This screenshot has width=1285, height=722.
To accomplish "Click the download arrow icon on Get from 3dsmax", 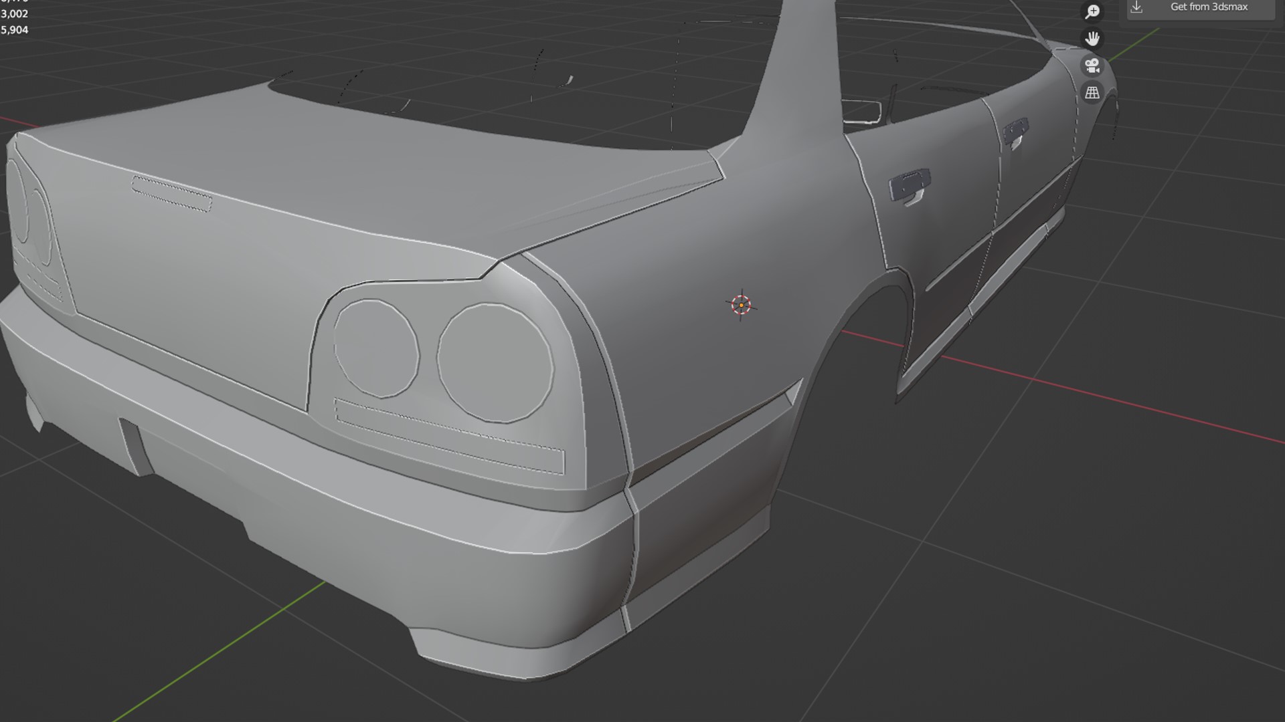I will pos(1136,7).
